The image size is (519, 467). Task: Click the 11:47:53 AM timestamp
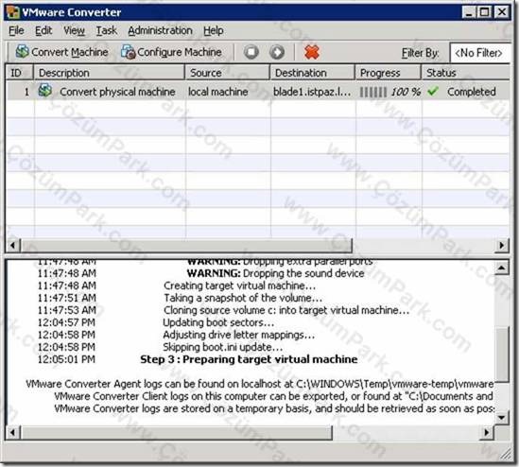66,310
